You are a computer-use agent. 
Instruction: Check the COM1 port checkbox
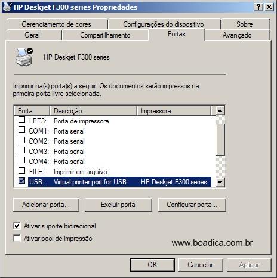(21, 130)
